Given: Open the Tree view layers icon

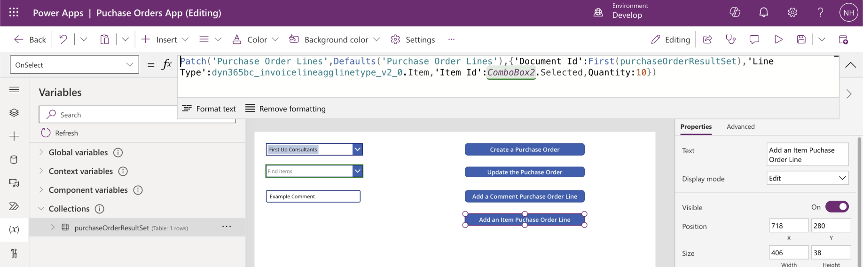Looking at the screenshot, I should 14,113.
